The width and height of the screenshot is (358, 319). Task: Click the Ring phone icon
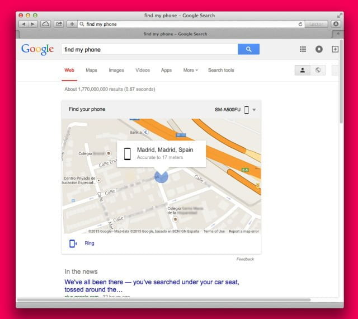coord(73,243)
